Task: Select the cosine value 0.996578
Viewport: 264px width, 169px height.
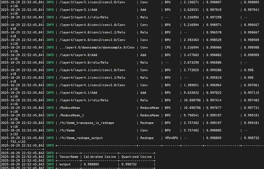Action: (214, 33)
